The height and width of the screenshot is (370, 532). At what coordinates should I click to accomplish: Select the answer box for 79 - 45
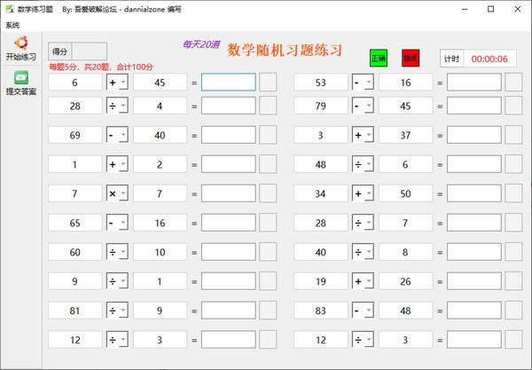click(474, 106)
